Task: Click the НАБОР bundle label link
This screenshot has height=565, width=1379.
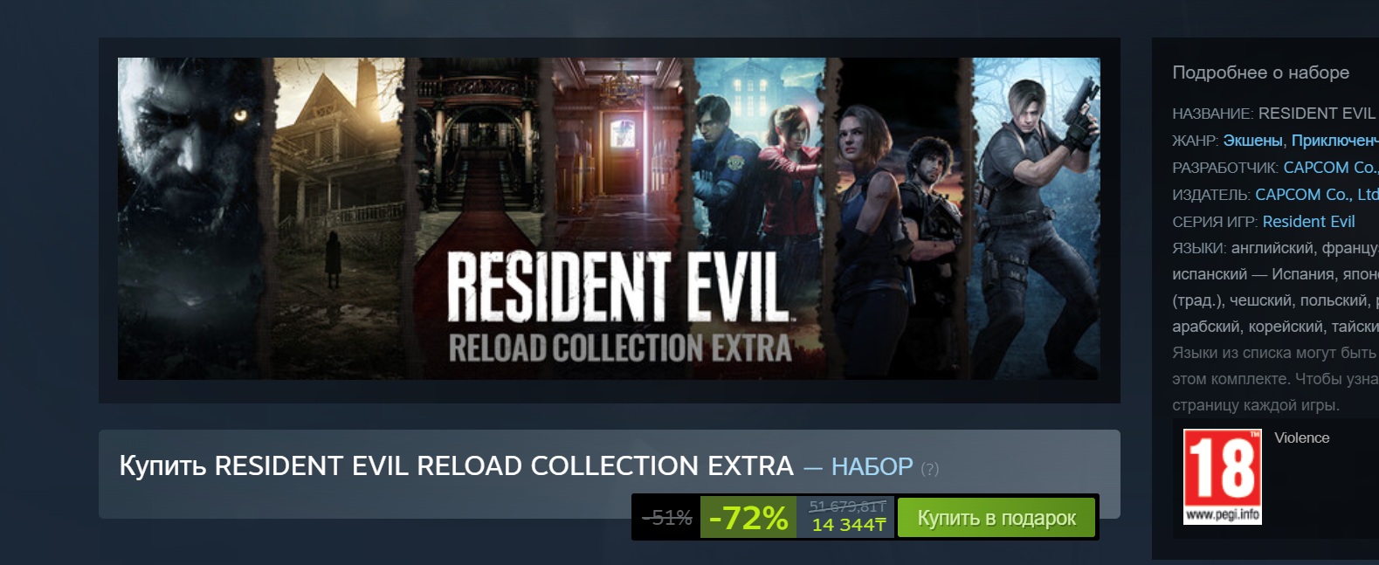Action: pos(872,467)
